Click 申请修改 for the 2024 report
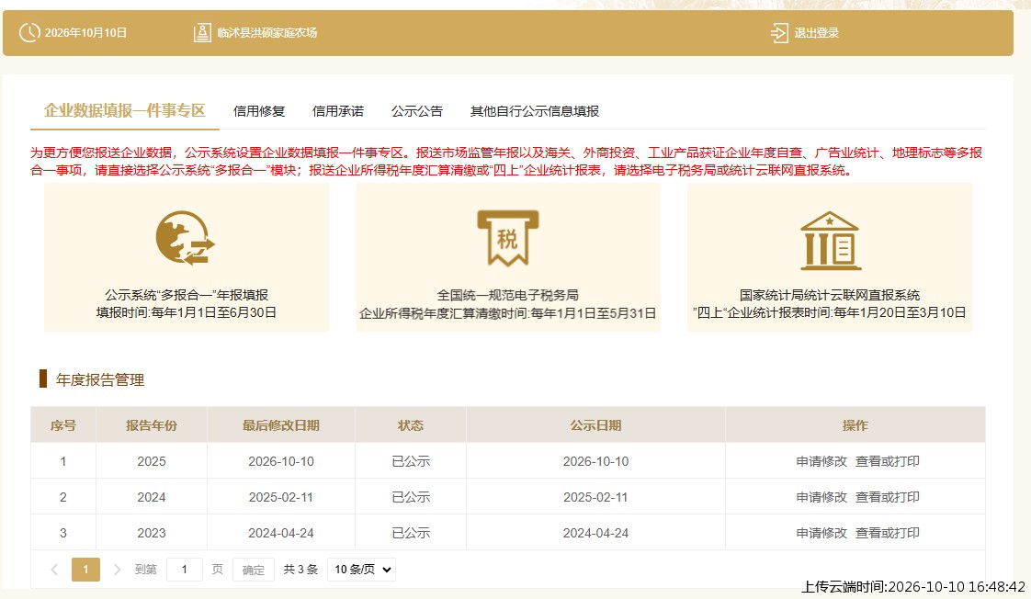Image resolution: width=1031 pixels, height=599 pixels. [821, 497]
